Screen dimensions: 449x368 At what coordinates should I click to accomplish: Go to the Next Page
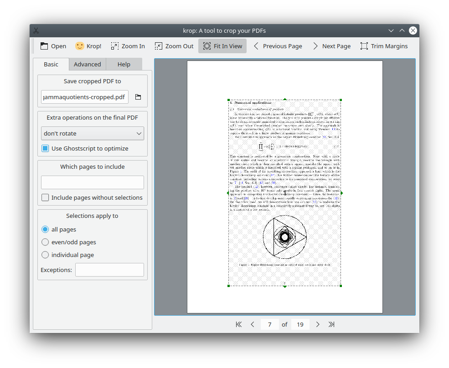pyautogui.click(x=332, y=45)
